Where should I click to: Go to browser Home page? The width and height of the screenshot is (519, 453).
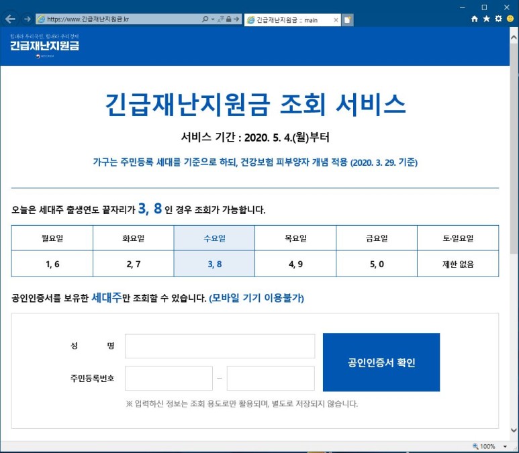click(x=474, y=19)
